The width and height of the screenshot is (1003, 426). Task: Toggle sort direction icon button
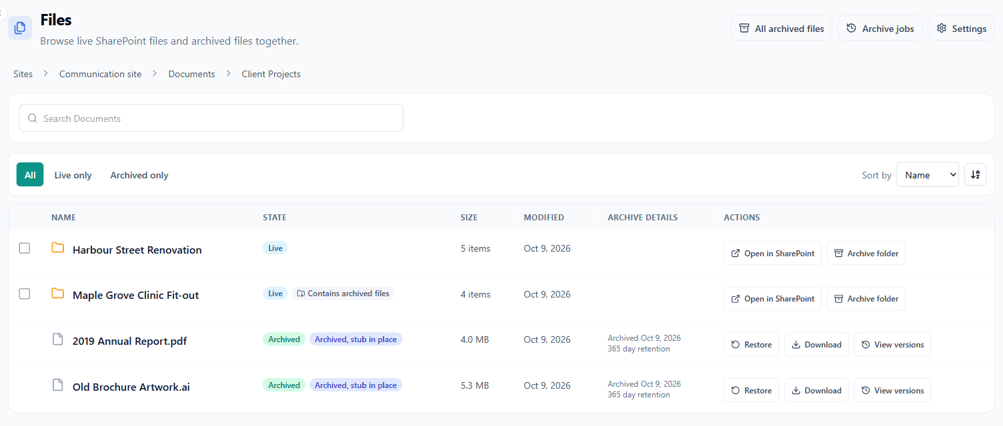976,175
